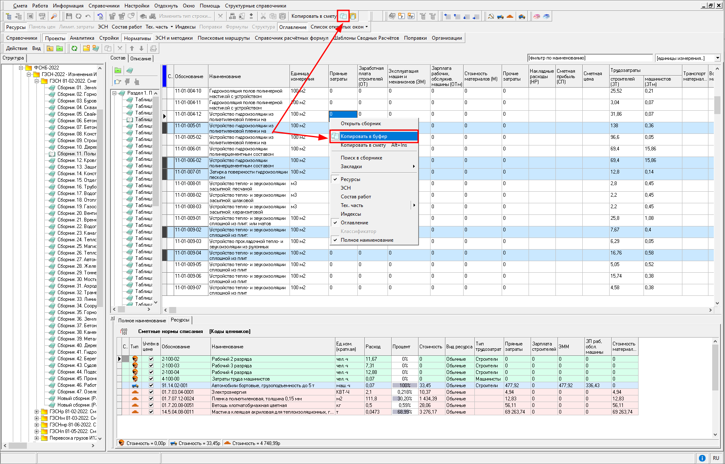This screenshot has height=464, width=725.
Task: Click the scissors cut icon
Action: click(263, 17)
